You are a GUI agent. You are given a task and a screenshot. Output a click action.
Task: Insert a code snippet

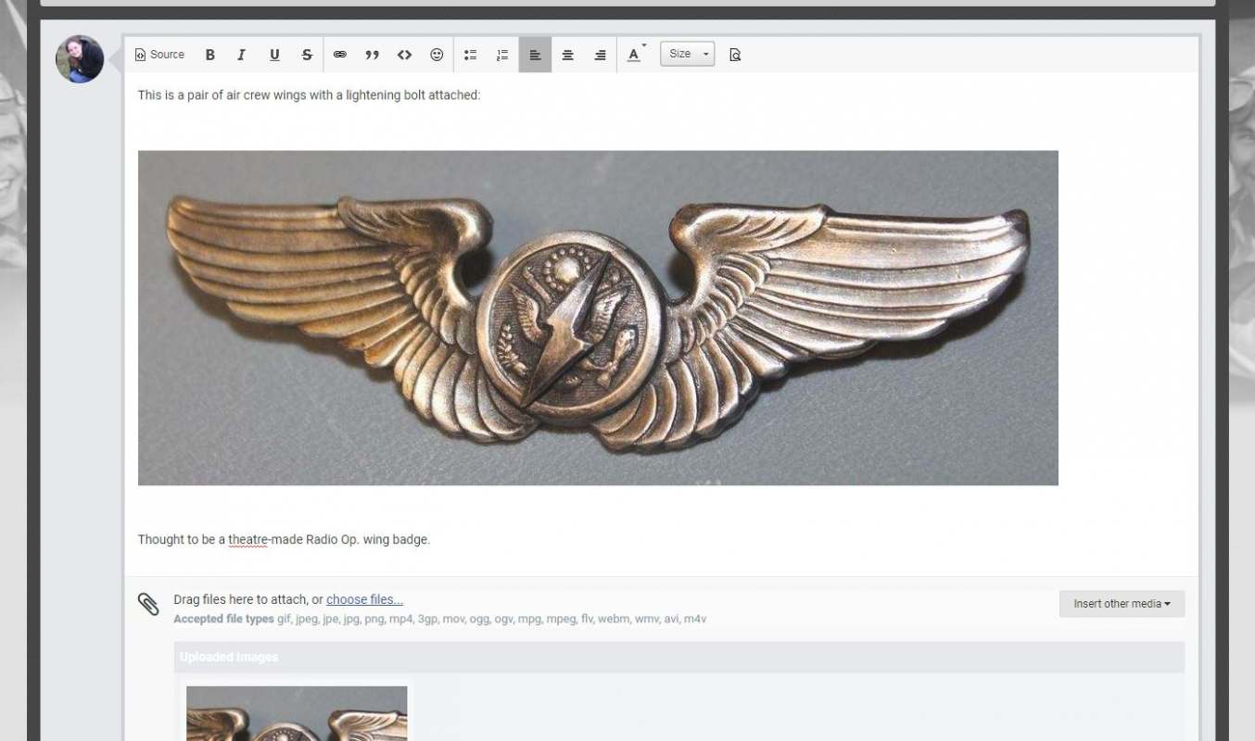click(x=404, y=55)
